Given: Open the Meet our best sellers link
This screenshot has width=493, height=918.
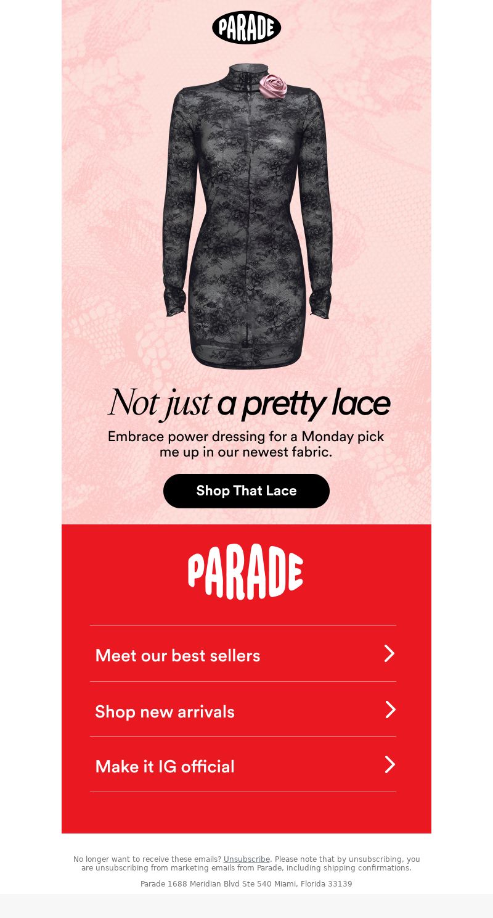Looking at the screenshot, I should tap(243, 654).
